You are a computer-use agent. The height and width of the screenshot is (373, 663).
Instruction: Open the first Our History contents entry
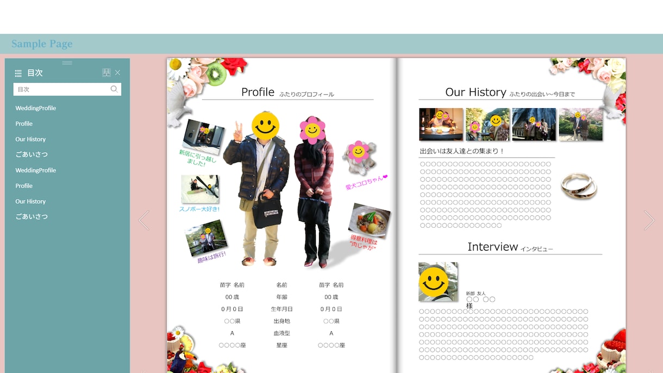[x=30, y=139]
